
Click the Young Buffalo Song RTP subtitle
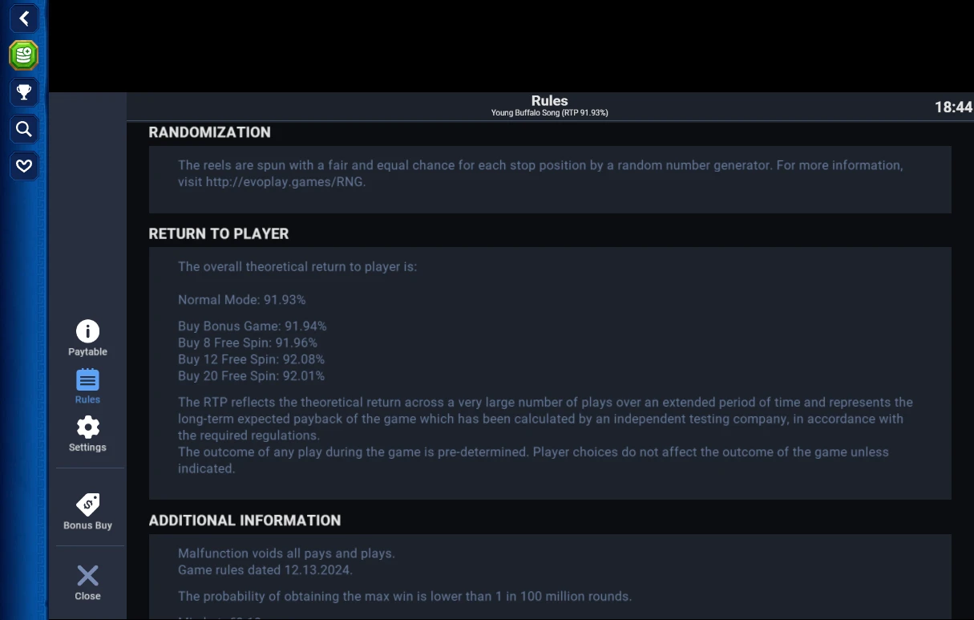click(549, 113)
